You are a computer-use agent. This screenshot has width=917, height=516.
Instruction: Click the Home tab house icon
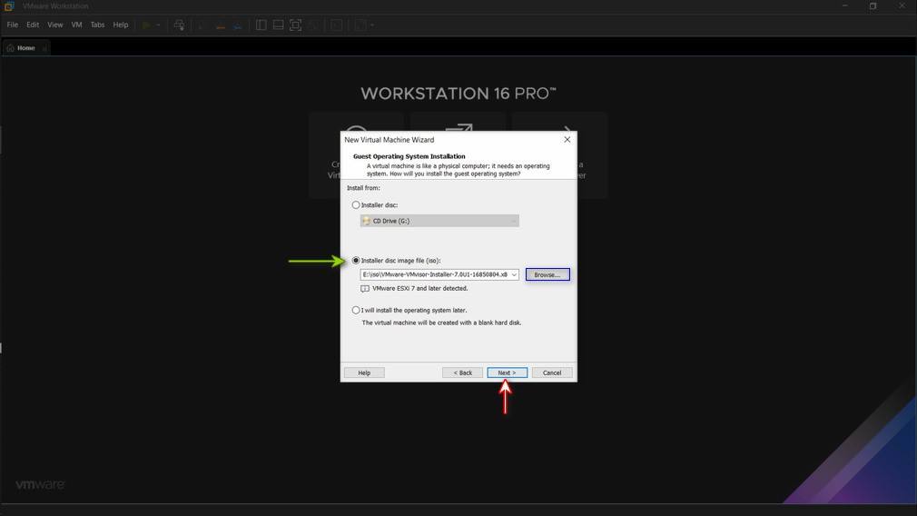[x=10, y=48]
